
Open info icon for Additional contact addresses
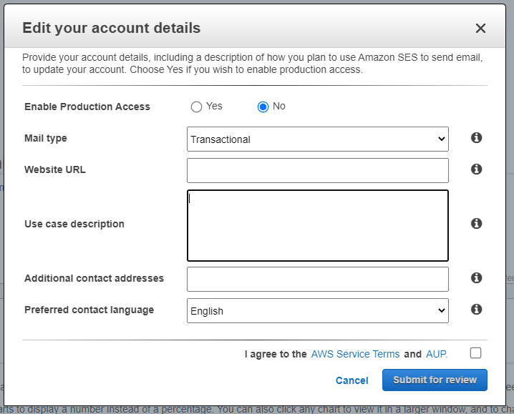476,278
